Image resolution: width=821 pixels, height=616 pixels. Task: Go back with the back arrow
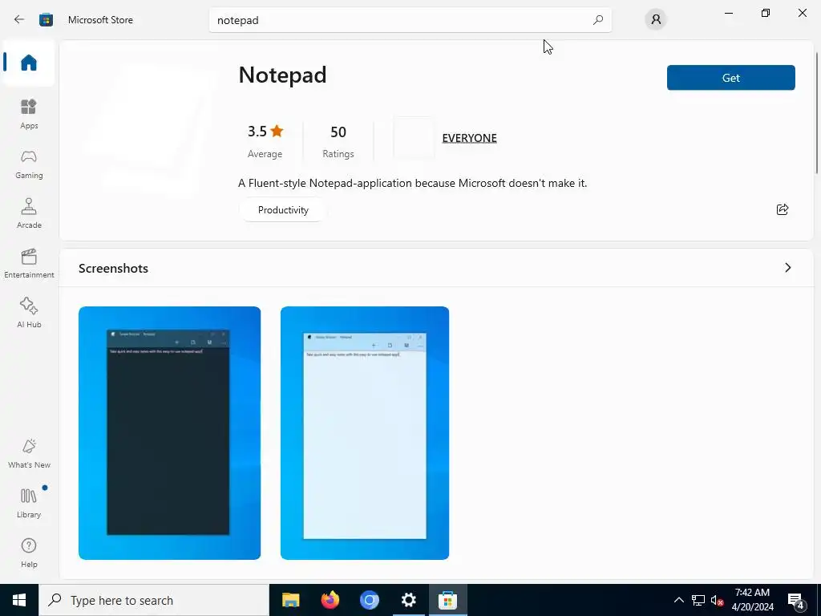(19, 20)
